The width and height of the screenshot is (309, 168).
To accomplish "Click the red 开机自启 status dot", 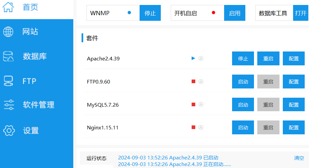I will pos(214,13).
